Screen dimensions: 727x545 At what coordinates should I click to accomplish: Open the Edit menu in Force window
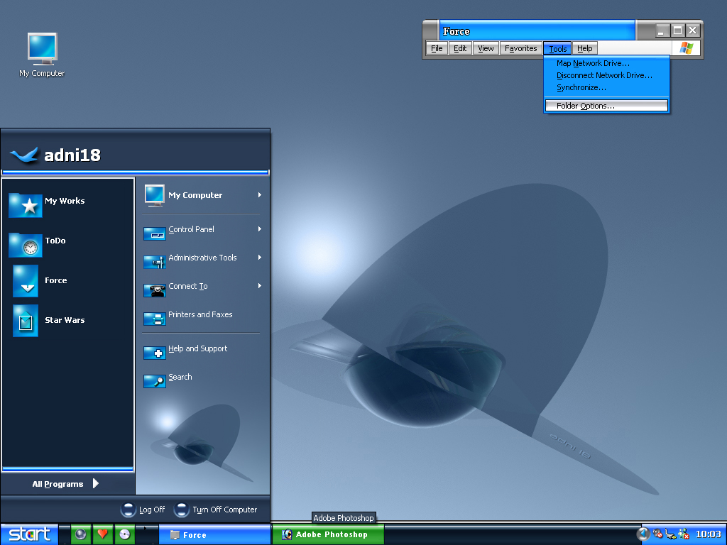[x=460, y=48]
